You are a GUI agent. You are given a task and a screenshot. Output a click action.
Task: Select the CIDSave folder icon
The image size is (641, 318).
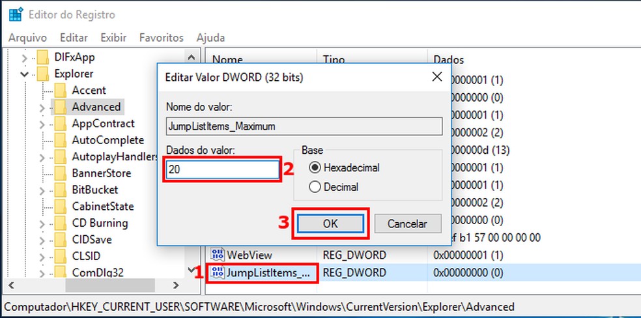(60, 240)
